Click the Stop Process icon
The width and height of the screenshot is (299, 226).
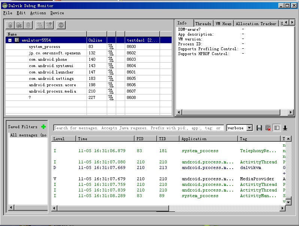tap(61, 25)
